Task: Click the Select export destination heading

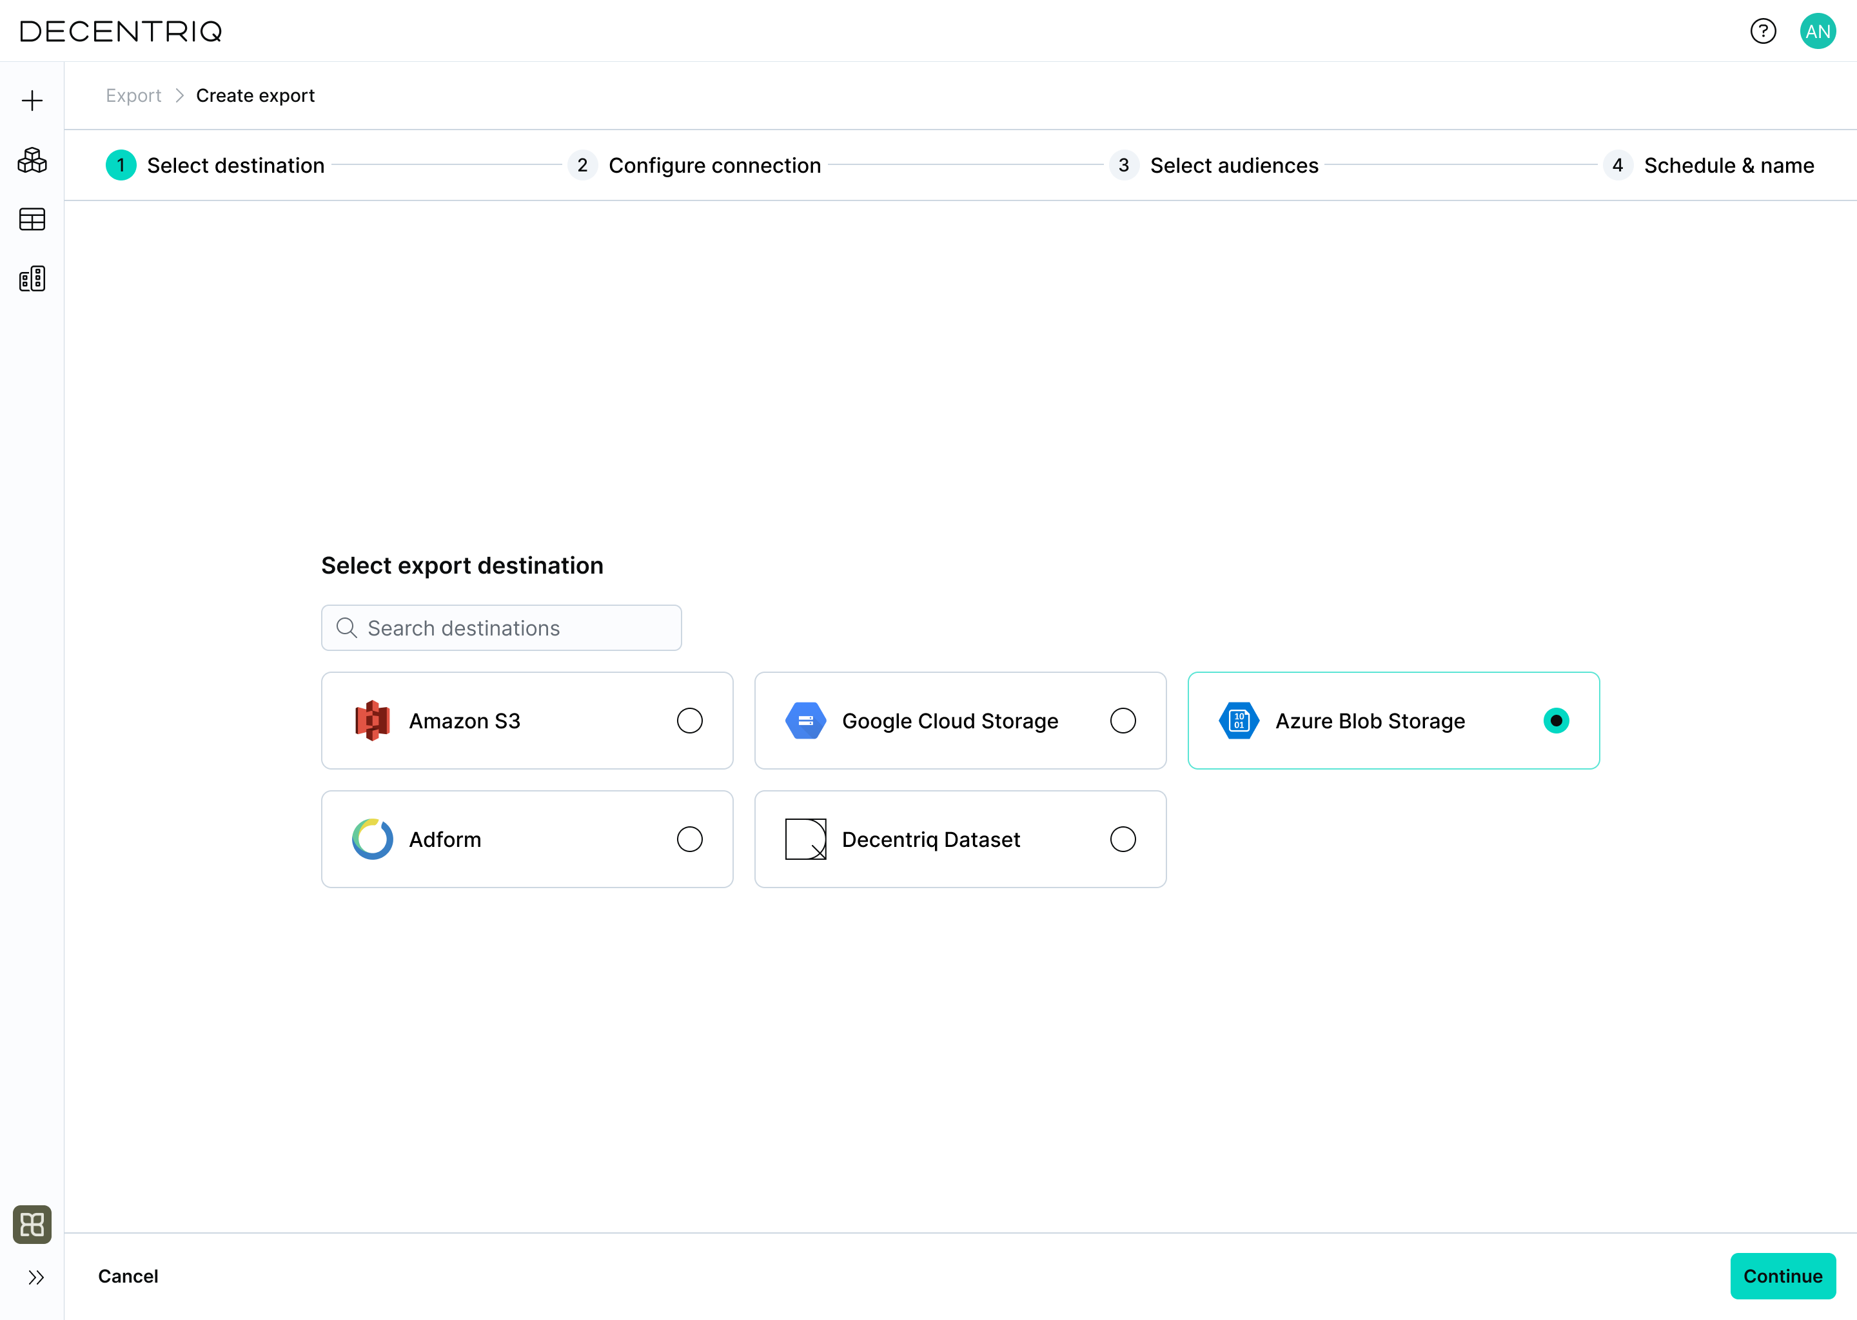Action: click(x=462, y=566)
